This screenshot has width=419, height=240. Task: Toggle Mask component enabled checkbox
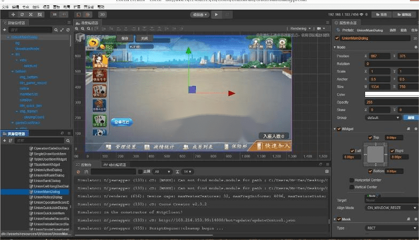339,219
